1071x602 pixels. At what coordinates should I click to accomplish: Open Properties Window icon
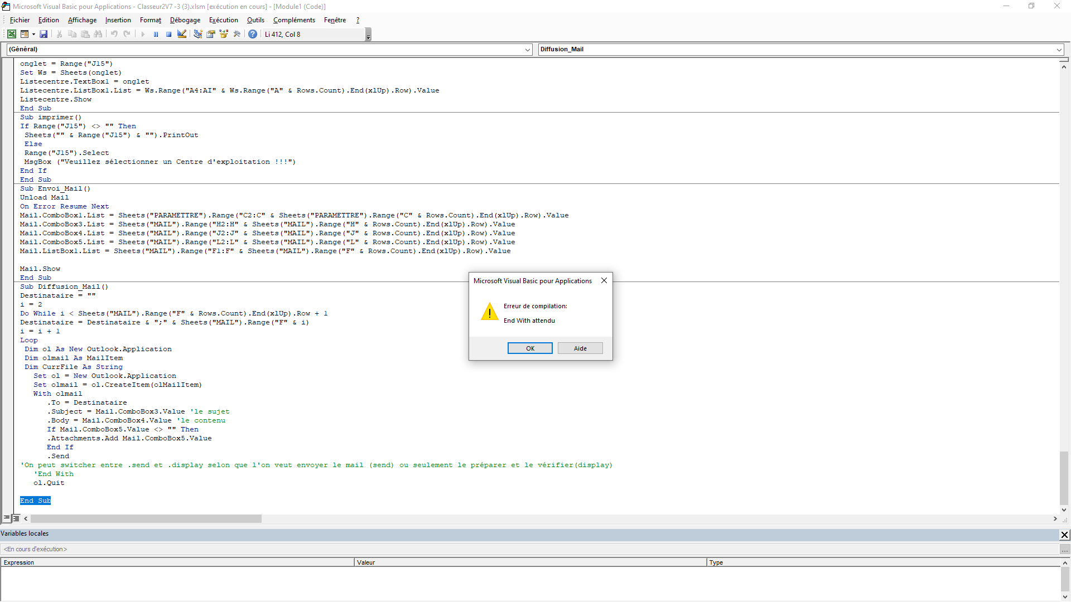(x=211, y=34)
